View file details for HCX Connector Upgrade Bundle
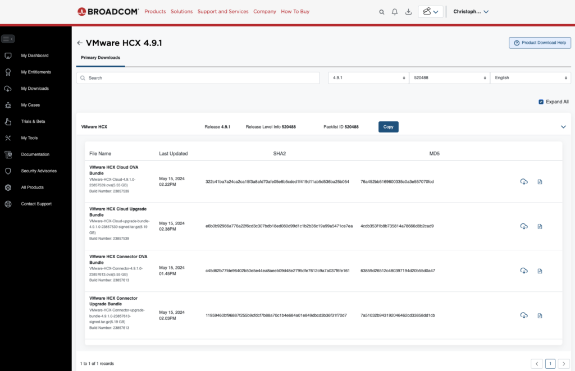This screenshot has height=371, width=575. 540,315
